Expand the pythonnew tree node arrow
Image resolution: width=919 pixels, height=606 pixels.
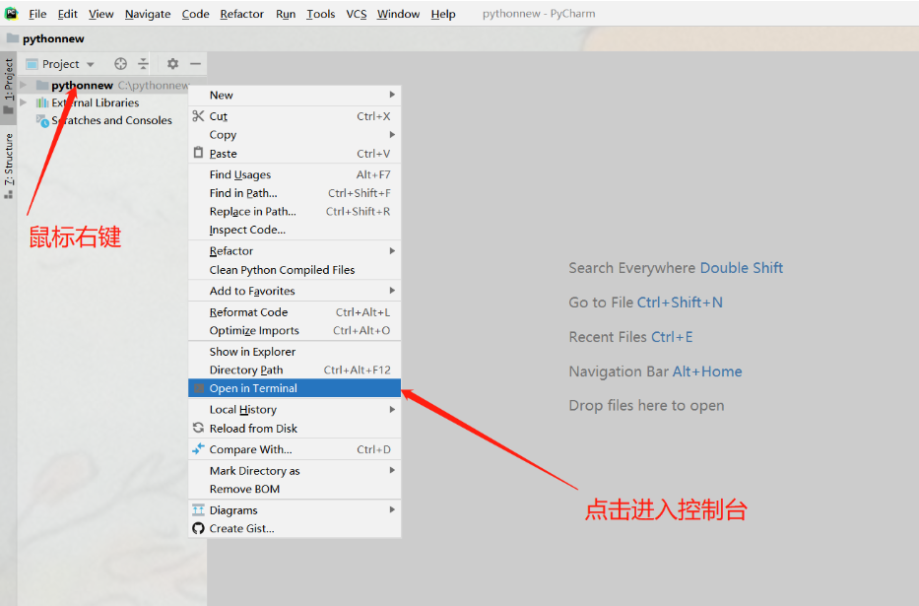(x=24, y=85)
